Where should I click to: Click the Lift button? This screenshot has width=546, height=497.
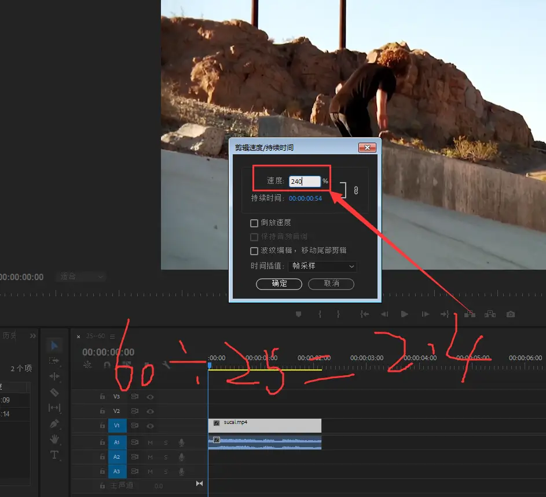pyautogui.click(x=470, y=314)
